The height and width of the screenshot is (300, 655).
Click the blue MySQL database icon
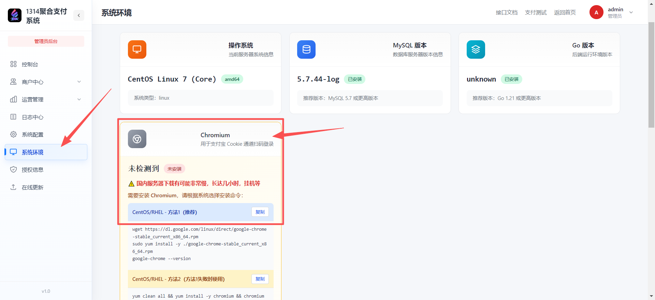pos(306,49)
